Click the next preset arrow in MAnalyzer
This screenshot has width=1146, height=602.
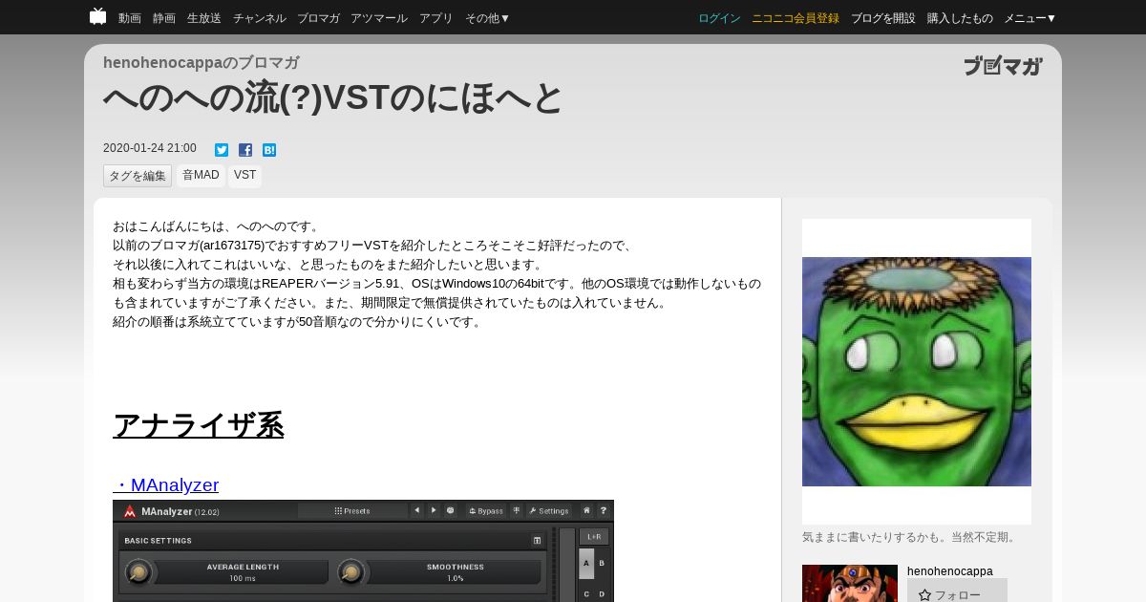coord(434,510)
